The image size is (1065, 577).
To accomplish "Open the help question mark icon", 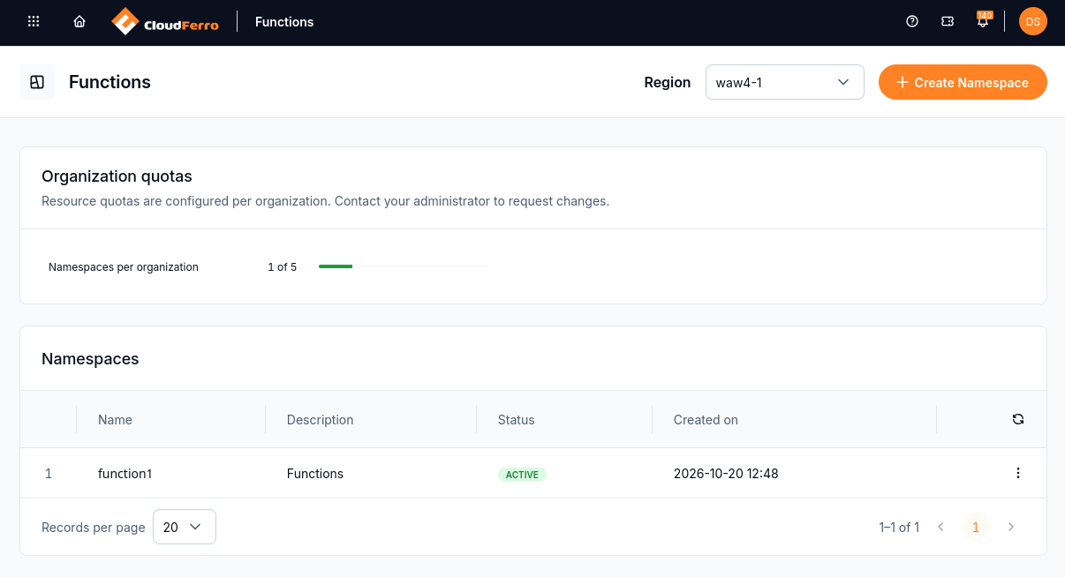I will coord(912,22).
